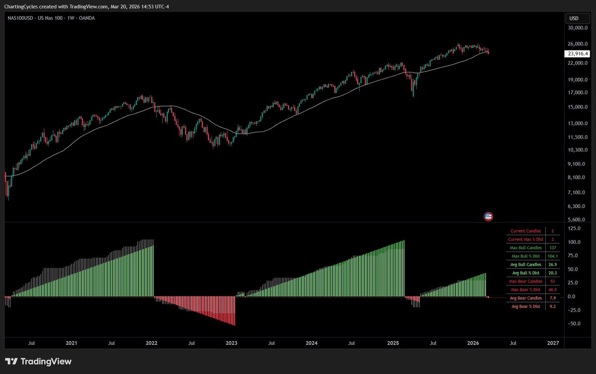Click the 100.0 indicator scale label
This screenshot has width=596, height=374.
[x=574, y=242]
